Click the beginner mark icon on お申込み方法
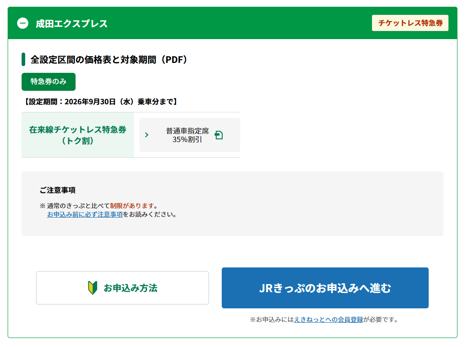Viewport: 466px width, 347px height. 93,288
